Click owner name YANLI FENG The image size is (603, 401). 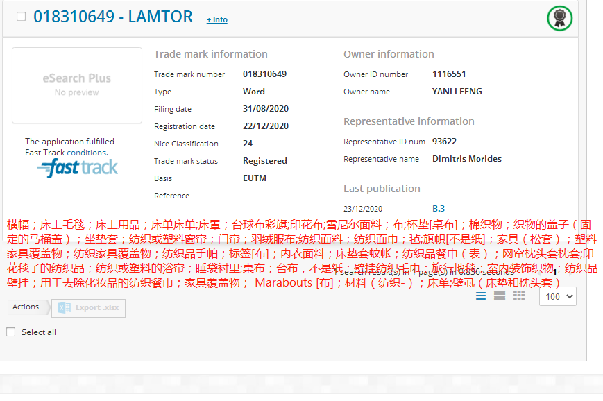click(457, 92)
